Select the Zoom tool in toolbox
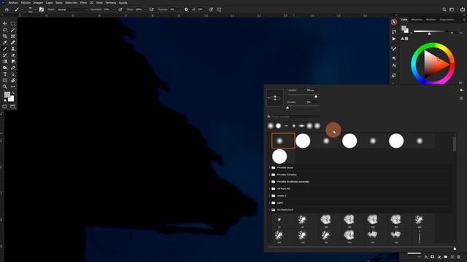This screenshot has height=262, width=467. 5,87
